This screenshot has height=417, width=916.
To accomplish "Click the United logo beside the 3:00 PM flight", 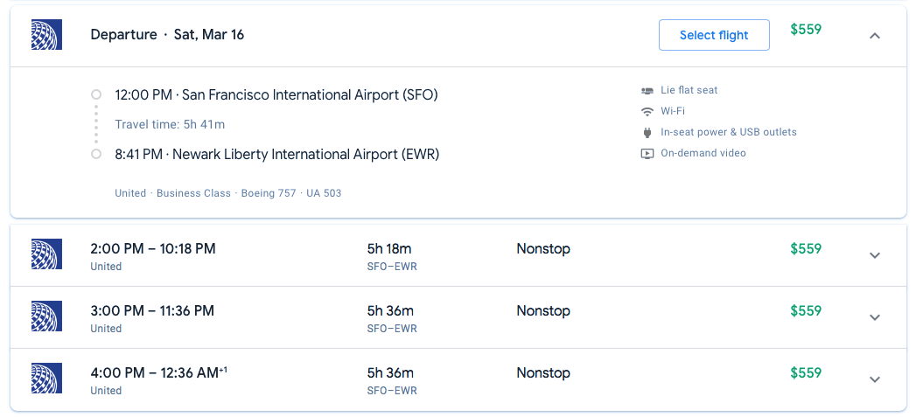I will click(x=45, y=316).
